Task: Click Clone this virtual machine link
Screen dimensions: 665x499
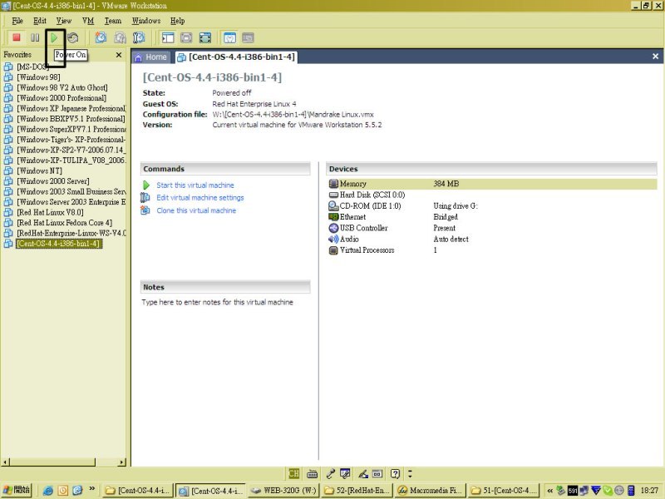Action: pyautogui.click(x=196, y=210)
